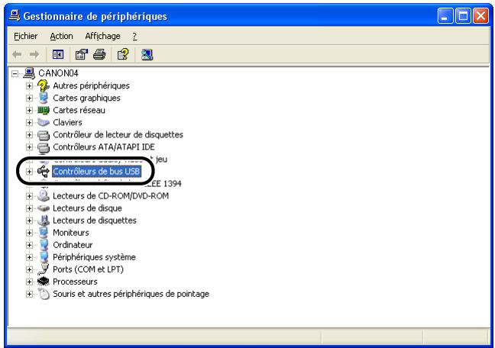Viewport: 495px width, 348px height.
Task: Select Lecteurs de disque text
Action: point(87,208)
